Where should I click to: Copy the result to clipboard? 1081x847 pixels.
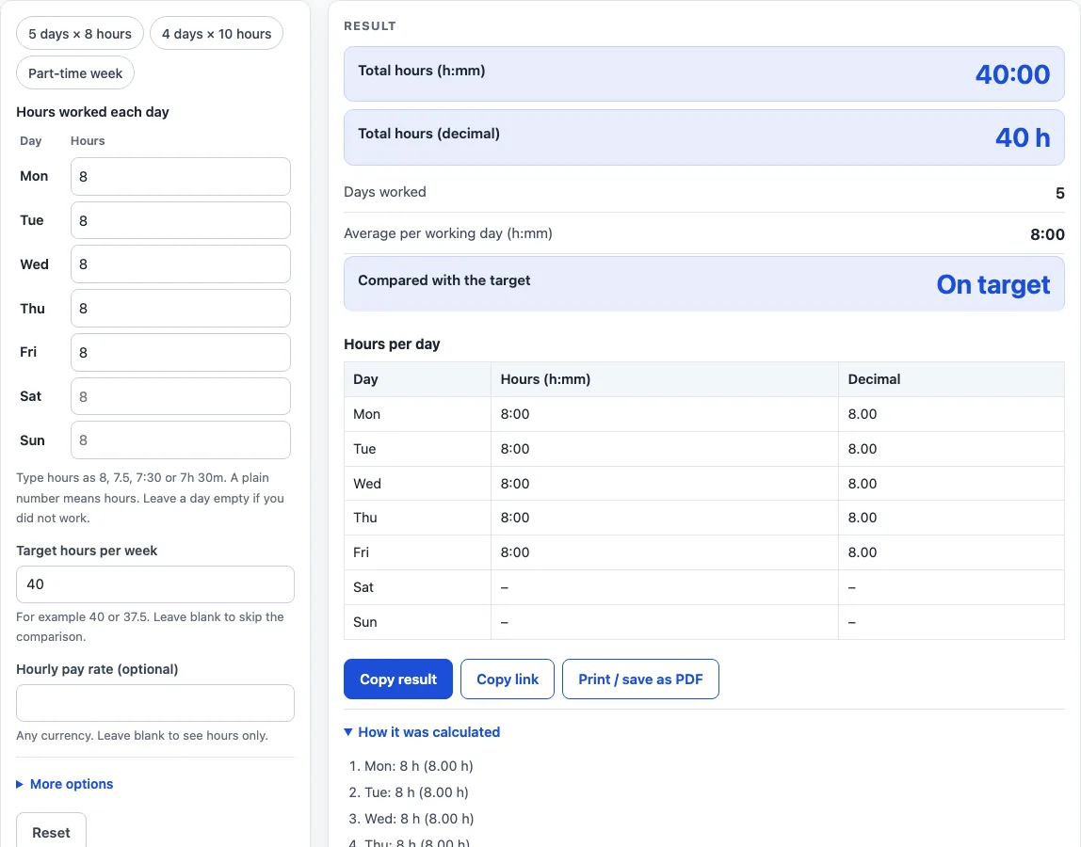click(x=398, y=679)
